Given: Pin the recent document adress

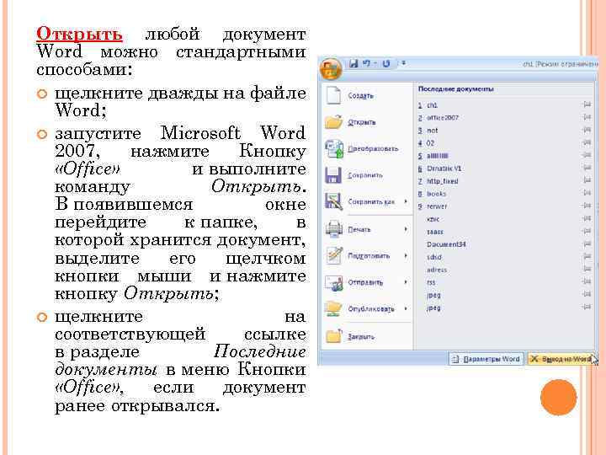Looking at the screenshot, I should point(587,270).
